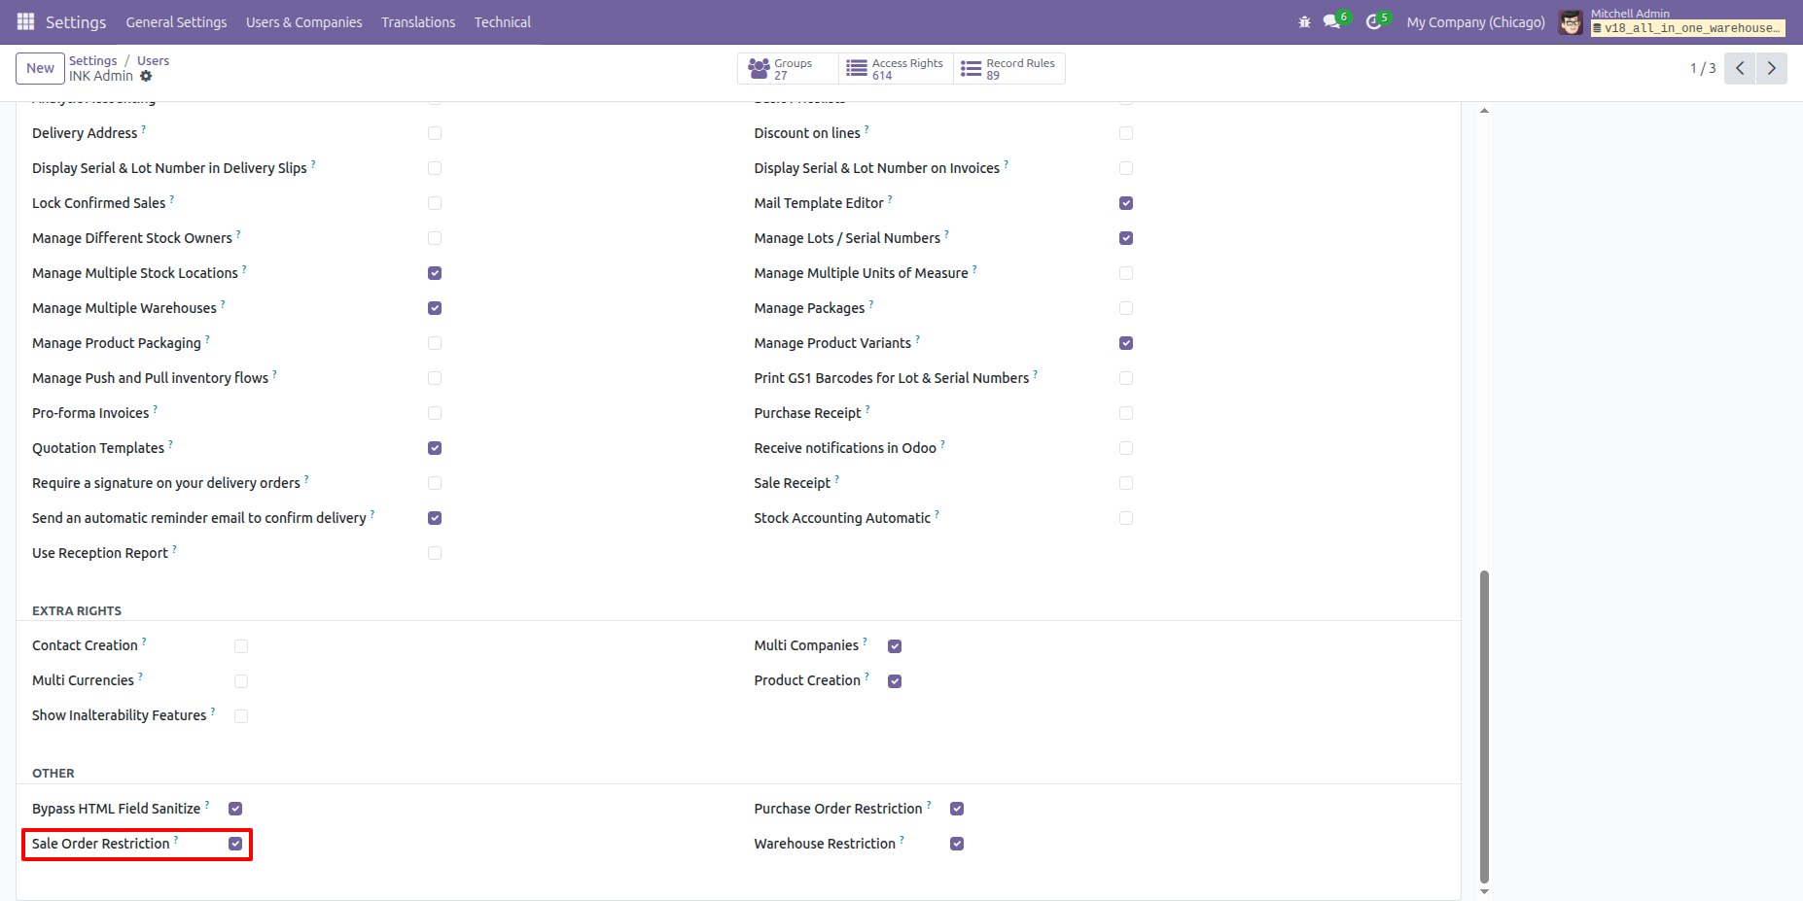Go to previous user record arrow
The image size is (1803, 901).
(x=1740, y=68)
